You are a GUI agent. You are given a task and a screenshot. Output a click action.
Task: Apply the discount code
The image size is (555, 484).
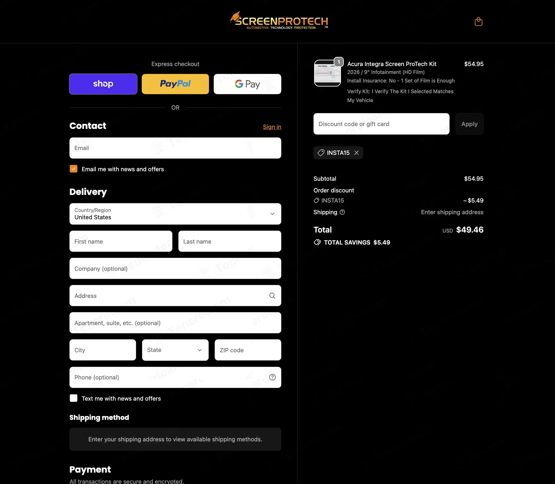coord(469,124)
